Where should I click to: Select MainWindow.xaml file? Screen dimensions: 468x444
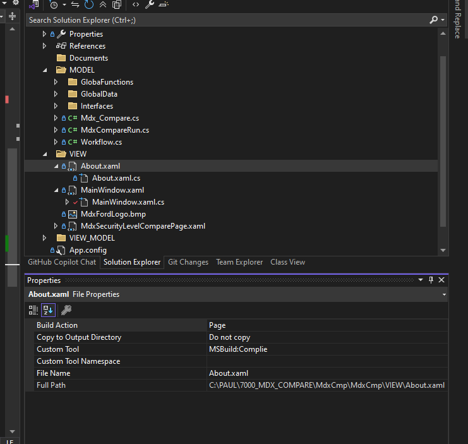[x=112, y=190]
